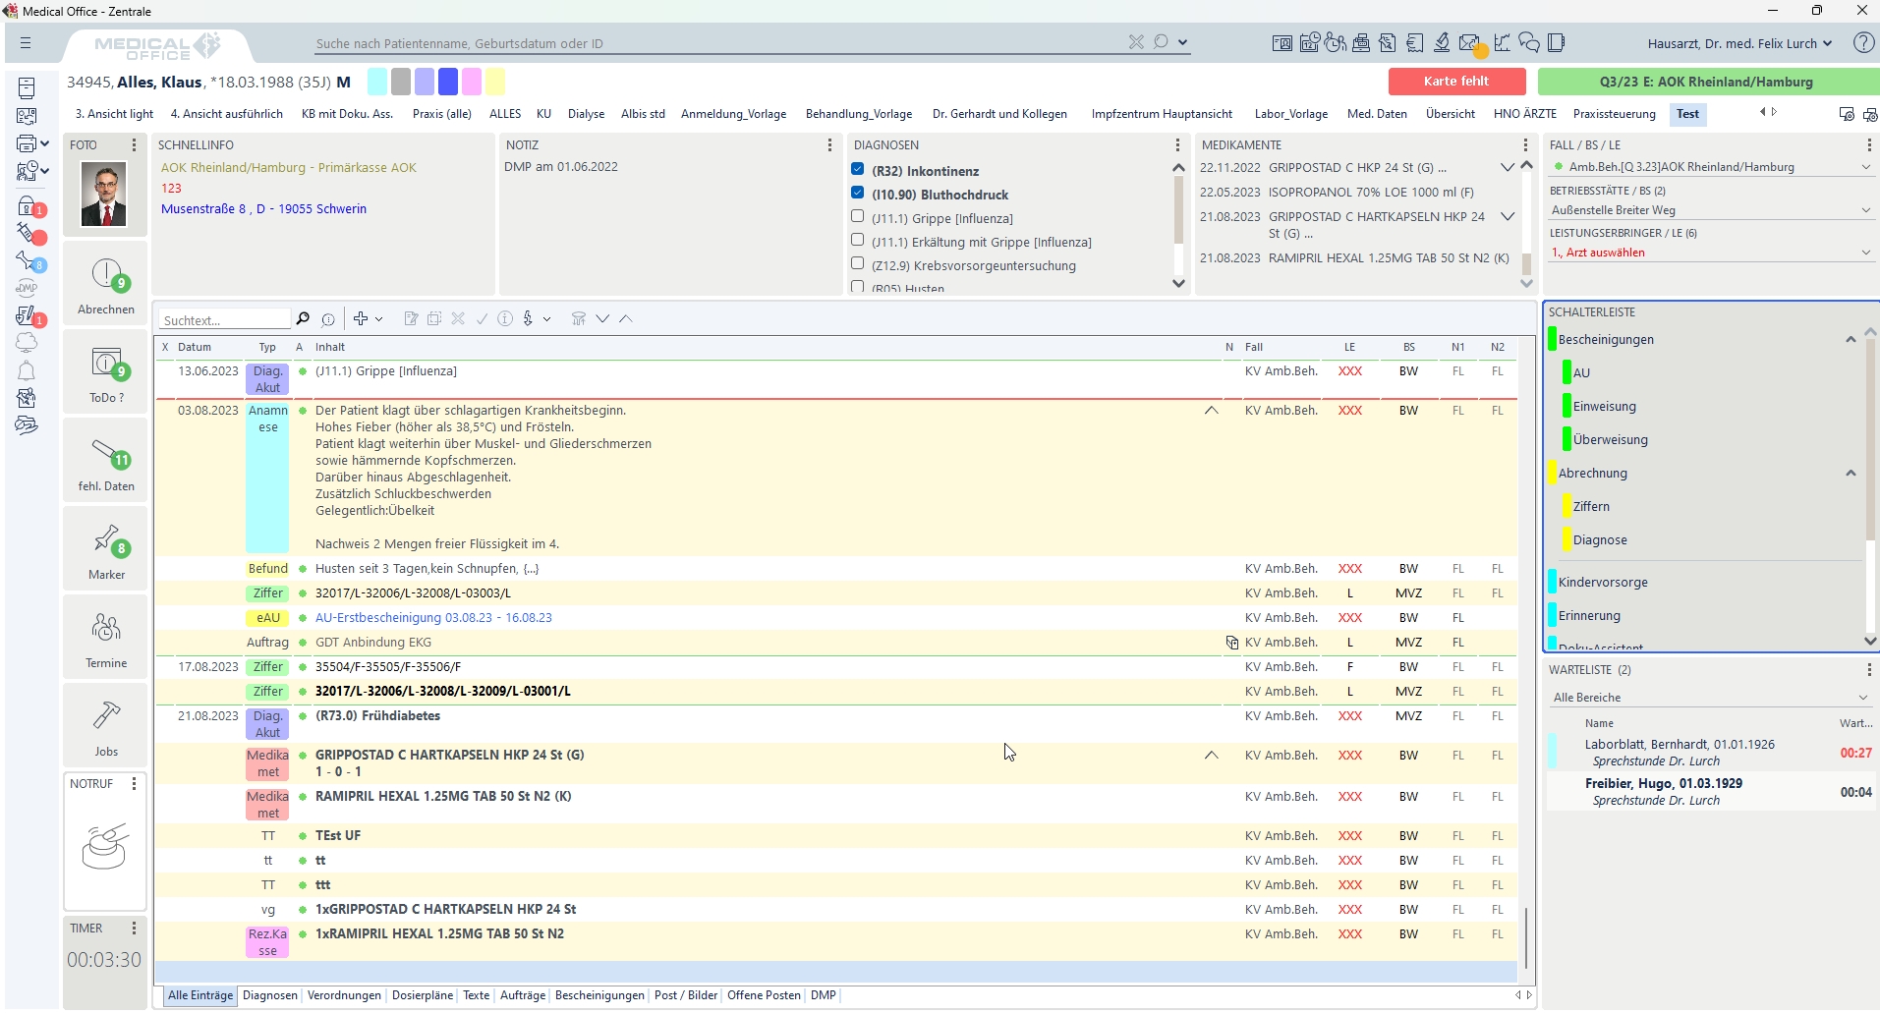
Task: Open the Betriebsstätte Außenstelle Breiter Weg dropdown
Action: click(x=1865, y=210)
